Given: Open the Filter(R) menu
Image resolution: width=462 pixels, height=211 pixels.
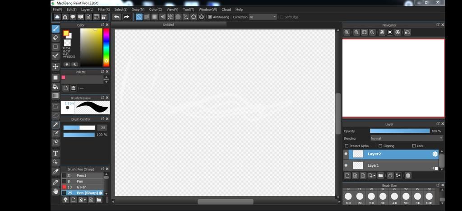Looking at the screenshot, I should point(104,9).
